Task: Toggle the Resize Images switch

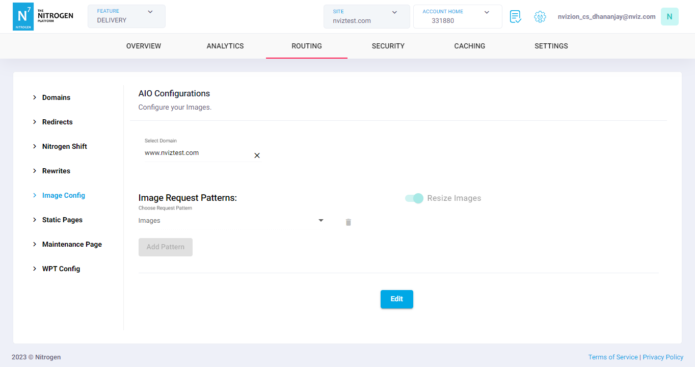Action: (414, 198)
